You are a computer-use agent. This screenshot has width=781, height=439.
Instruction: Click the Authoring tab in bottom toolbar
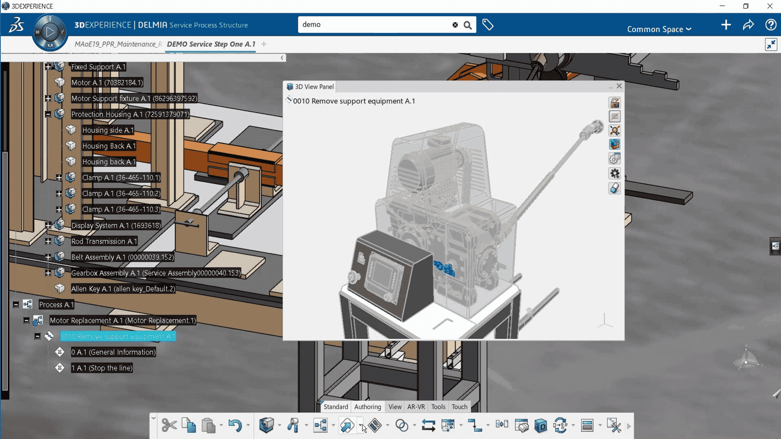click(x=367, y=406)
